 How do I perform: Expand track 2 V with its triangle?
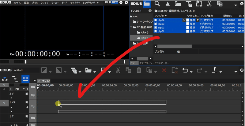[11, 98]
